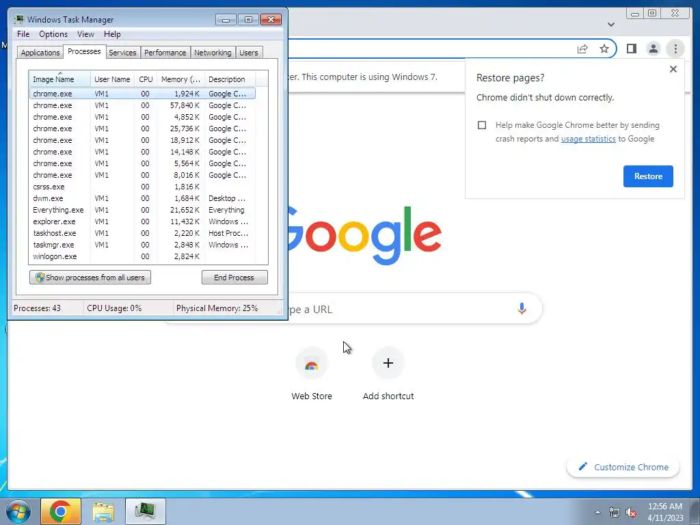Open the Windows Start button
Viewport: 700px width, 525px height.
18,511
